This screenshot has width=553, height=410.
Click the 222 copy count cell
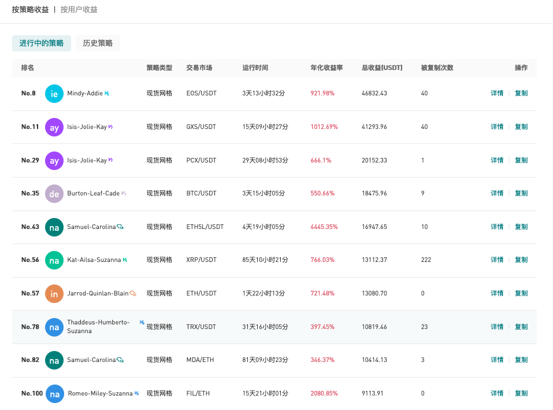(426, 260)
